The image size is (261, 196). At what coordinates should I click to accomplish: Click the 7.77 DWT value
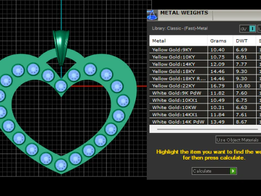click(241, 64)
